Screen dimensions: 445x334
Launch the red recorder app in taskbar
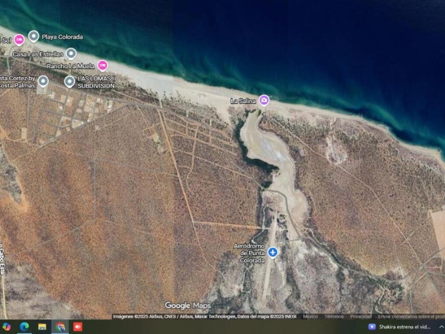tap(78, 327)
